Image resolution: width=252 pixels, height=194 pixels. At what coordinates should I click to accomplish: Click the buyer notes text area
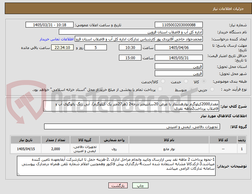point(116,166)
